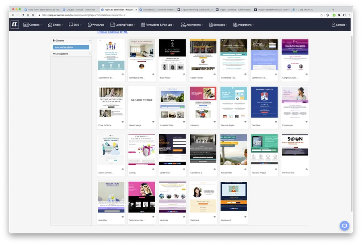Open the Sondages menu
Screen dimensions: 362x245
pos(218,25)
